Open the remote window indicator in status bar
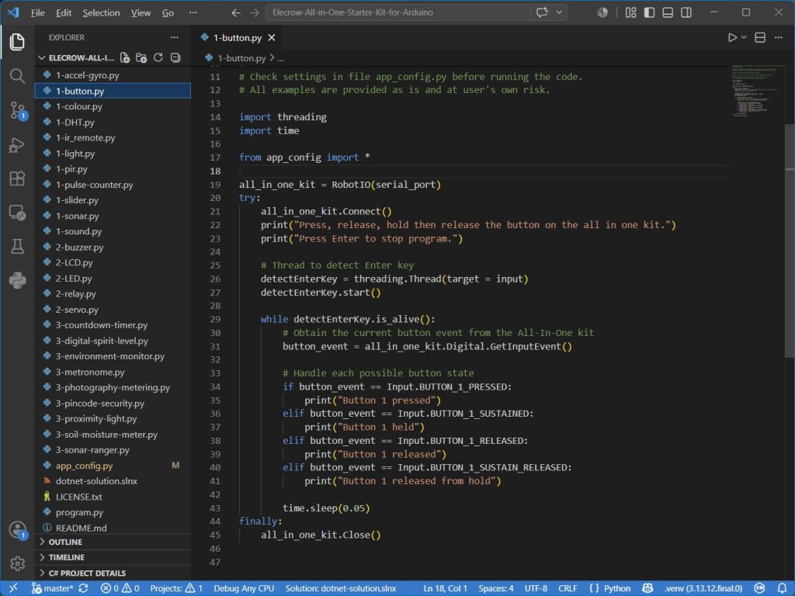 [13, 588]
